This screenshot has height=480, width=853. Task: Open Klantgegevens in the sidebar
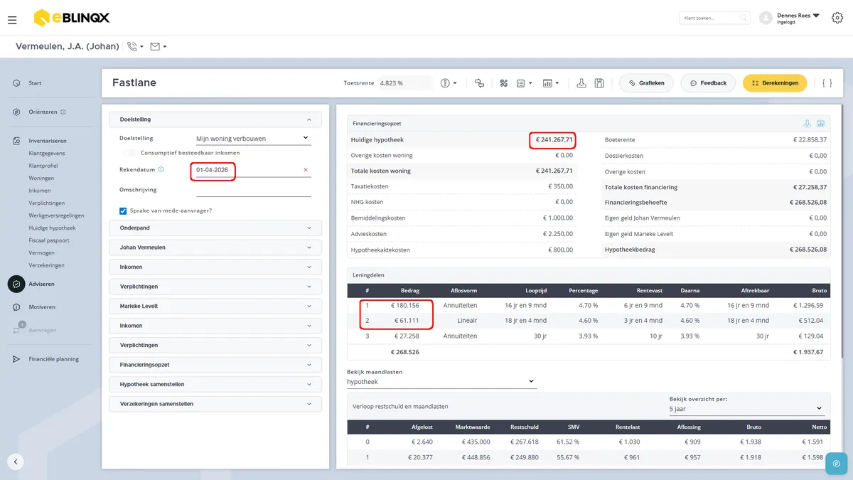click(46, 153)
